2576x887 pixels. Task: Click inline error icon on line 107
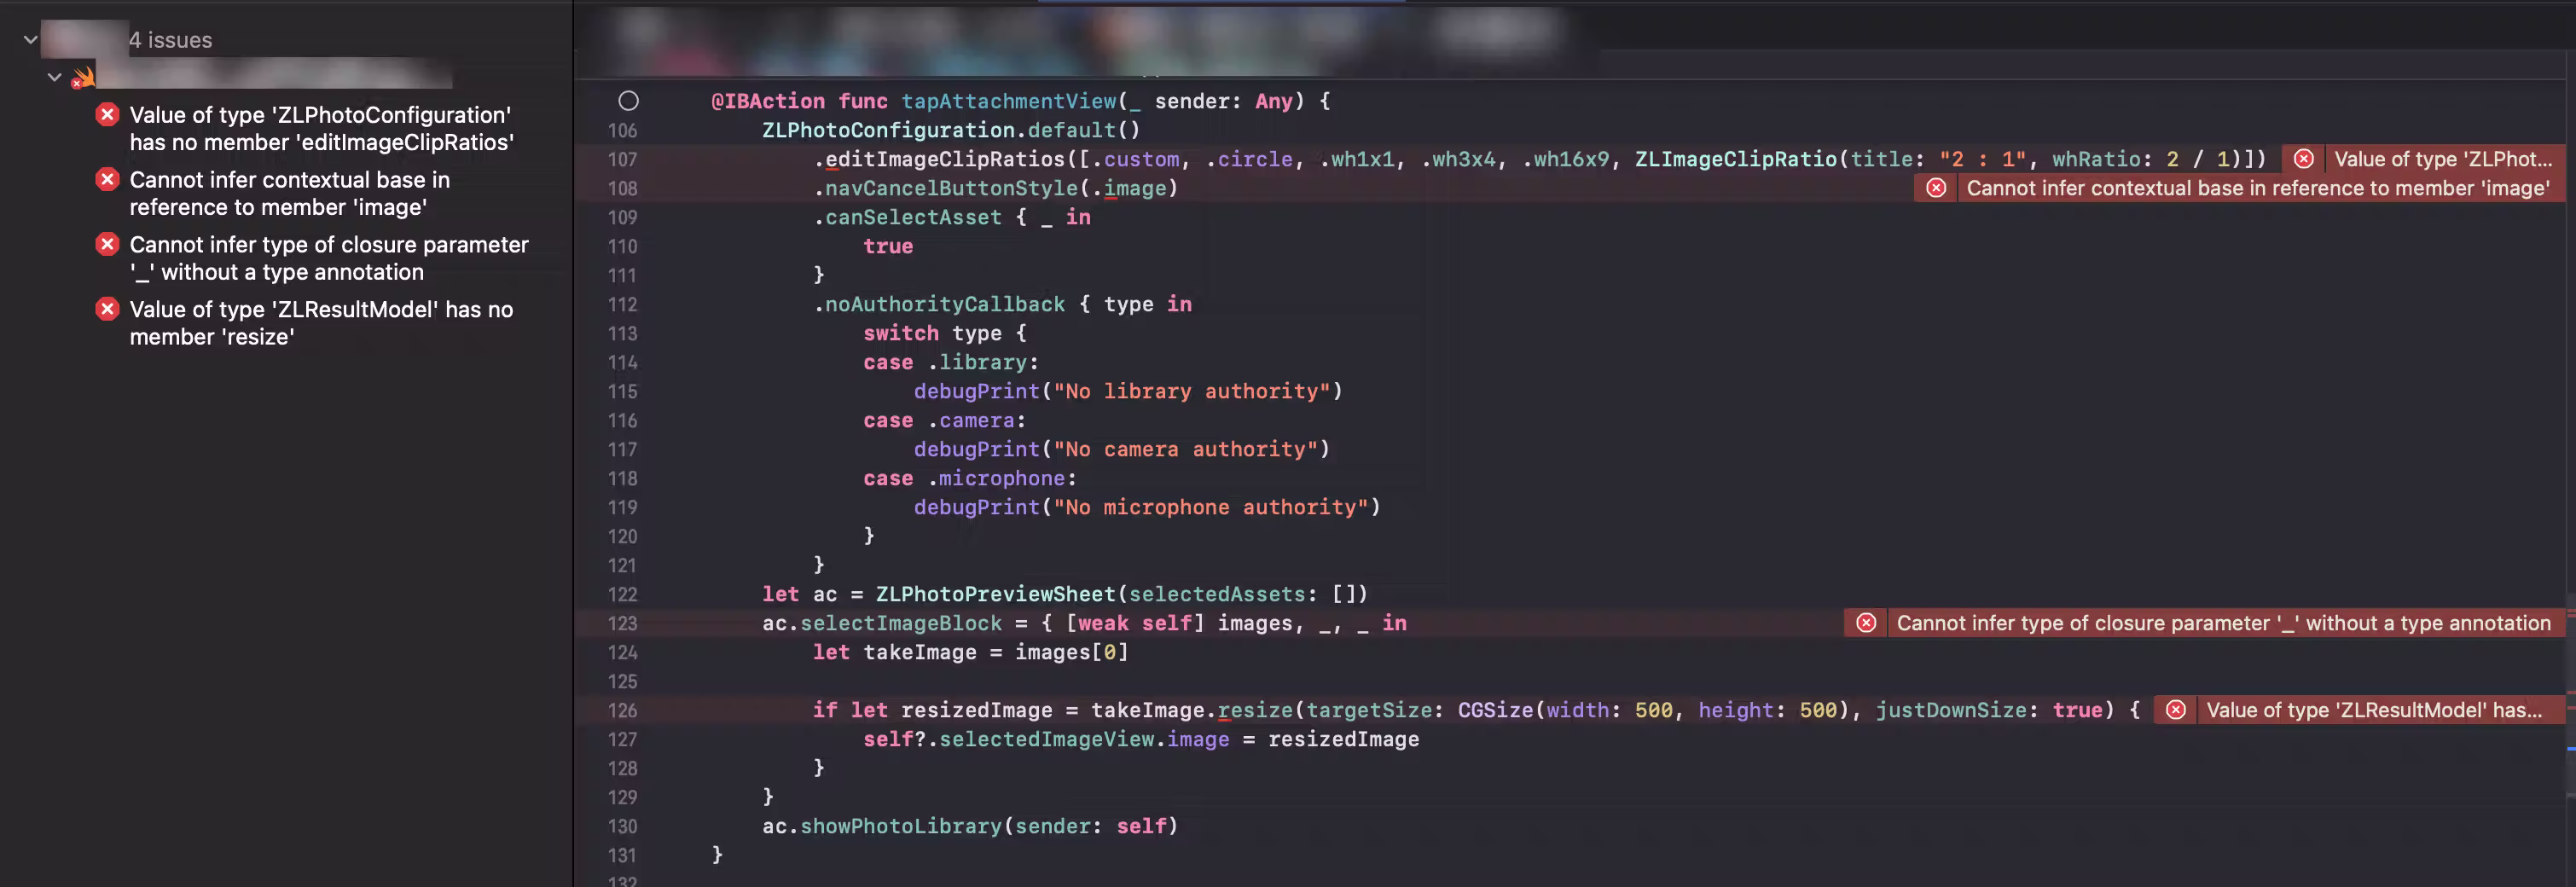pyautogui.click(x=2303, y=159)
